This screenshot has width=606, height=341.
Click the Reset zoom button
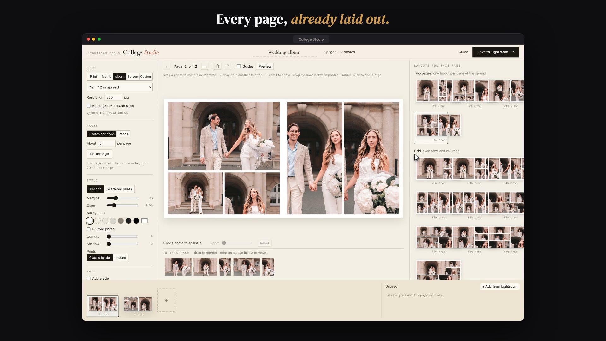point(264,243)
